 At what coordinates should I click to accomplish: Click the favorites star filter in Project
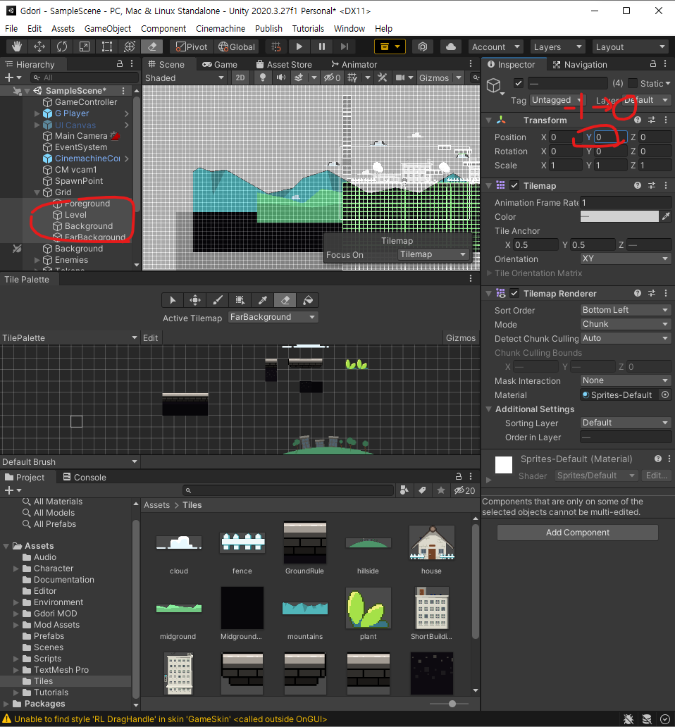[441, 490]
